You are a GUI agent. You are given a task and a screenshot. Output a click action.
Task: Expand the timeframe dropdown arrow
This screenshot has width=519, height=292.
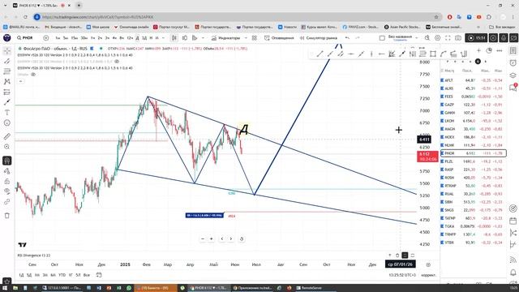tap(163, 38)
